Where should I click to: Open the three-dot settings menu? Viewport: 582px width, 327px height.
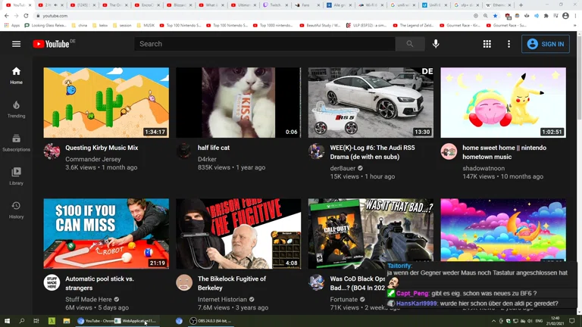pyautogui.click(x=508, y=44)
